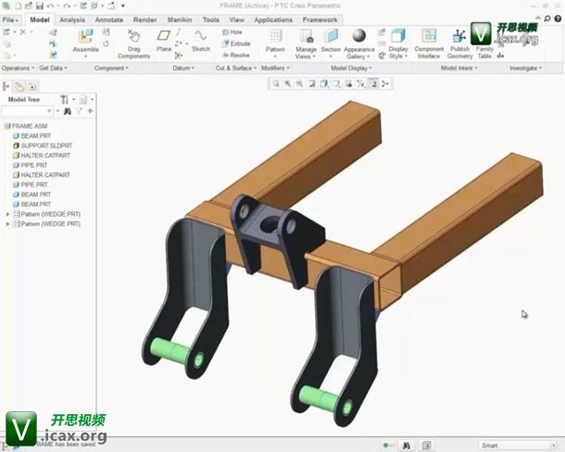Screen dimensions: 565x452
Task: Click the Save icon in quick access toolbar
Action: click(40, 6)
